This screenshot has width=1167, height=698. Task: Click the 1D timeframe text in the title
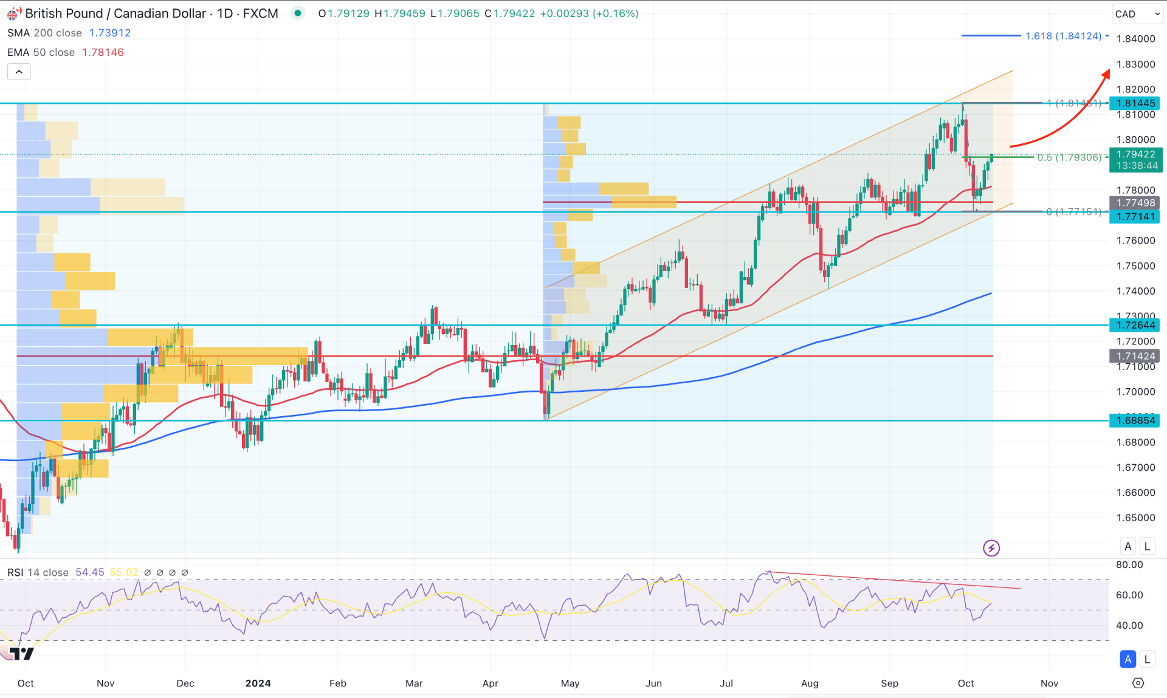(225, 13)
